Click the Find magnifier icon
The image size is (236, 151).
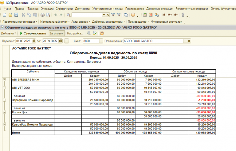point(69,15)
